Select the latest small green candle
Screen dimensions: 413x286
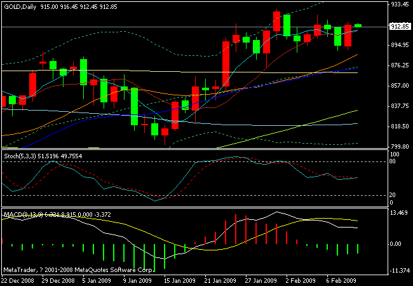(x=358, y=25)
